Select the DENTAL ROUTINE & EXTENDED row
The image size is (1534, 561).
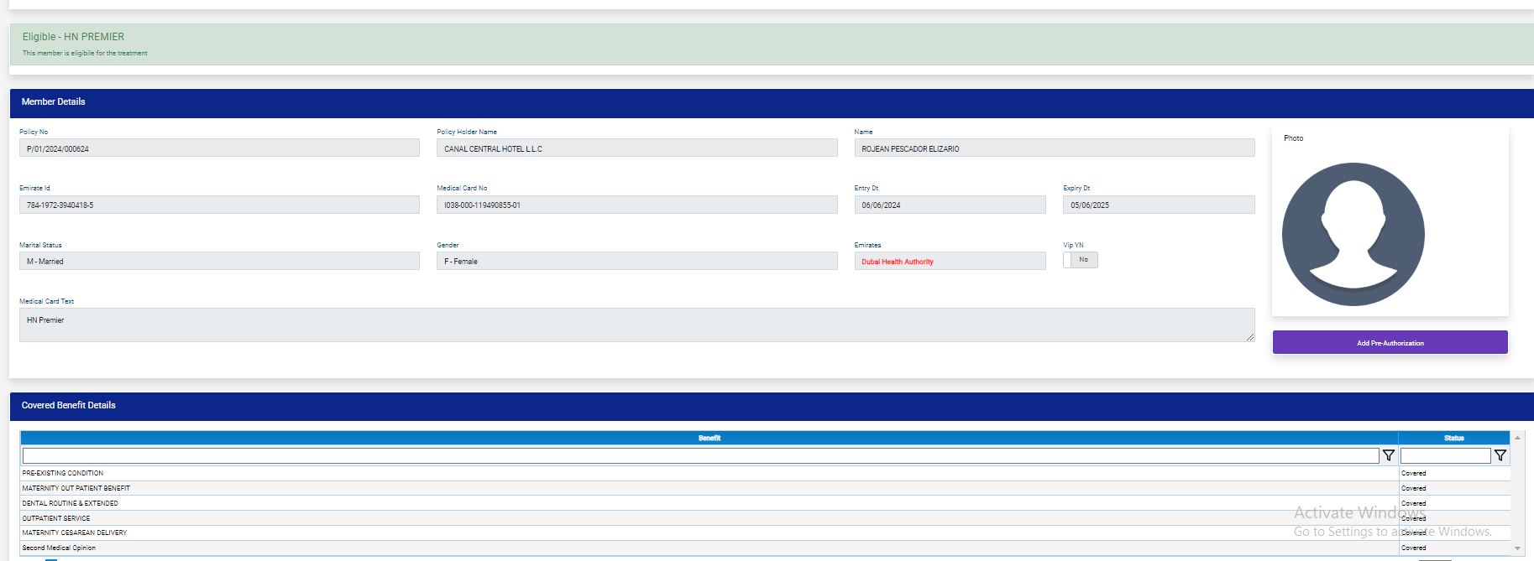click(x=766, y=503)
